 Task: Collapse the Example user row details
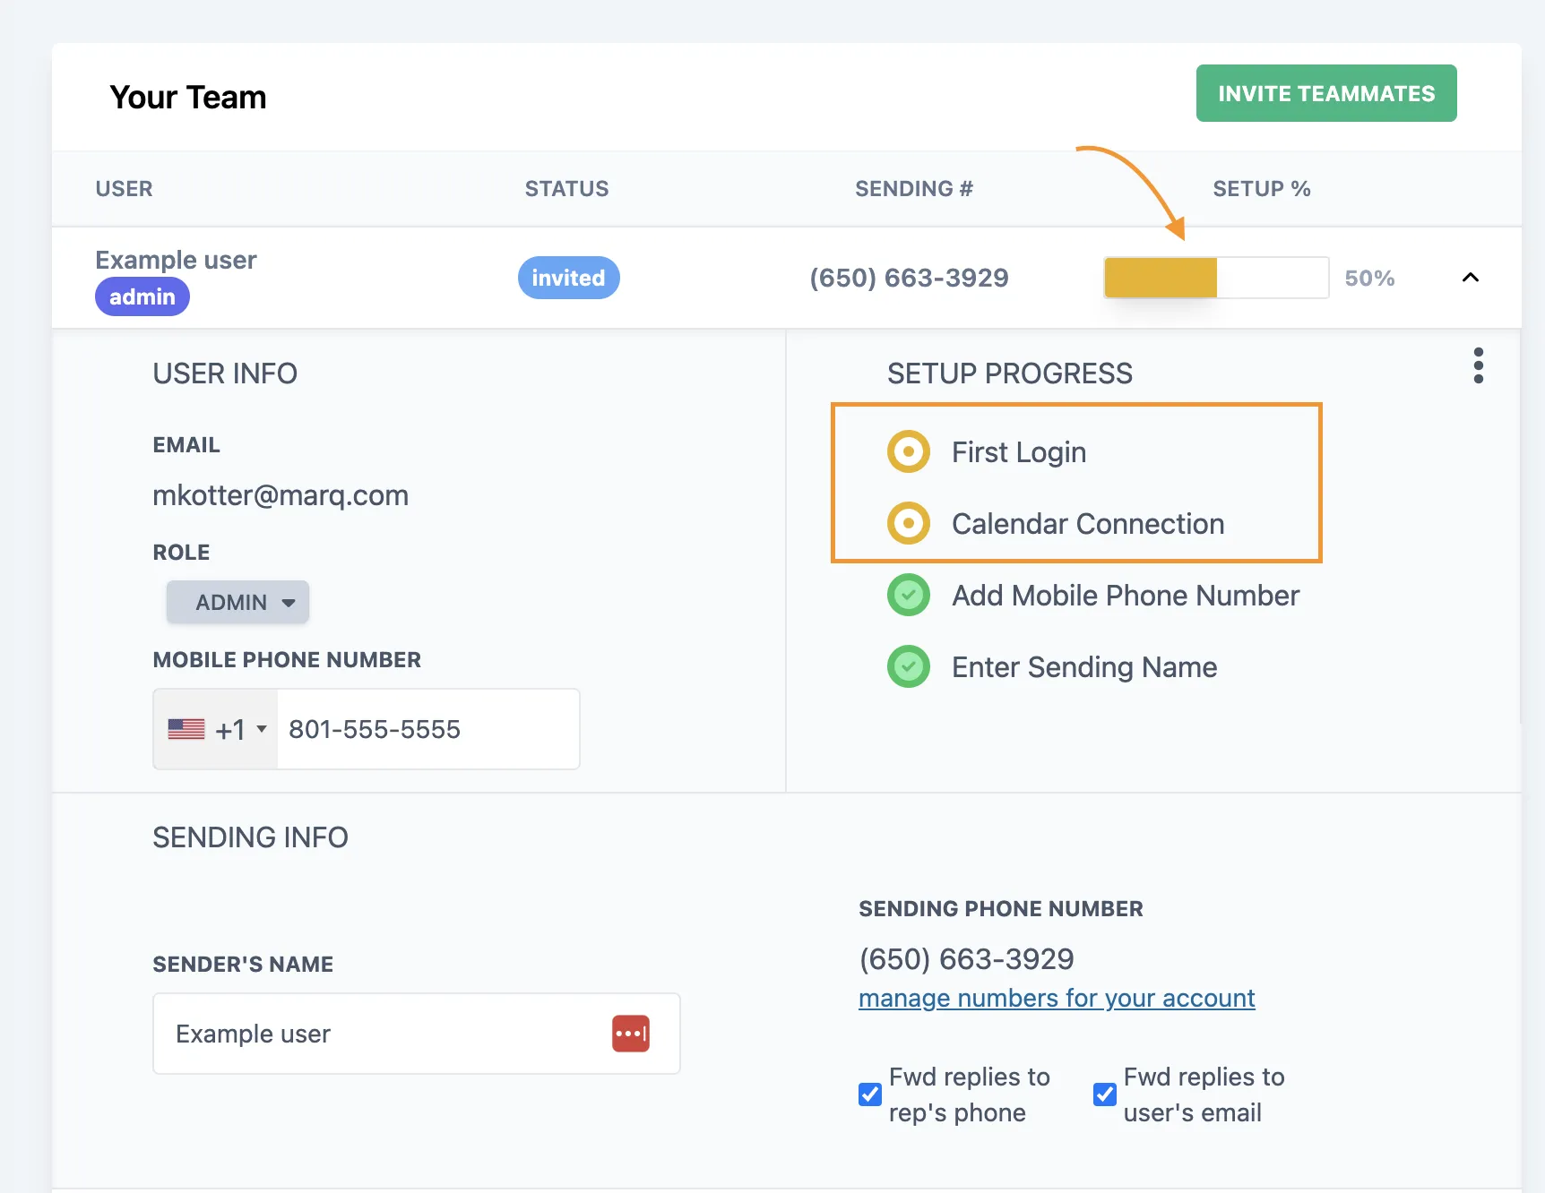click(1470, 278)
